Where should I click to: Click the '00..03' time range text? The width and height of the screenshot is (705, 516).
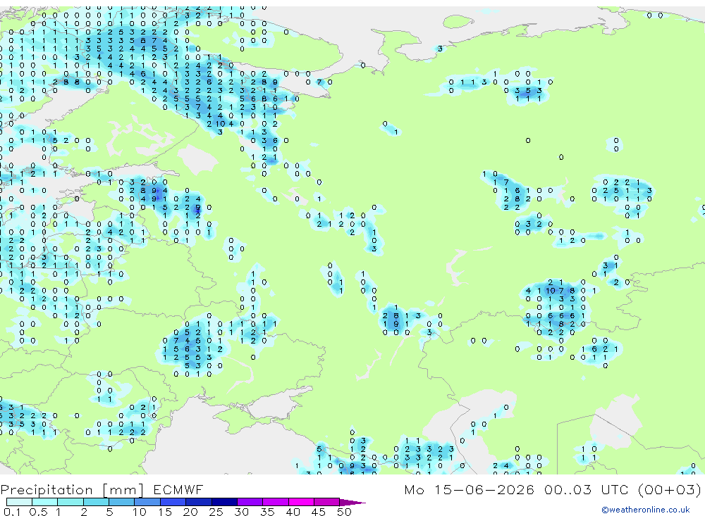(x=568, y=489)
